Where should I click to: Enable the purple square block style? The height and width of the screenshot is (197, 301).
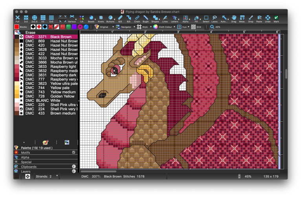[x=74, y=27]
